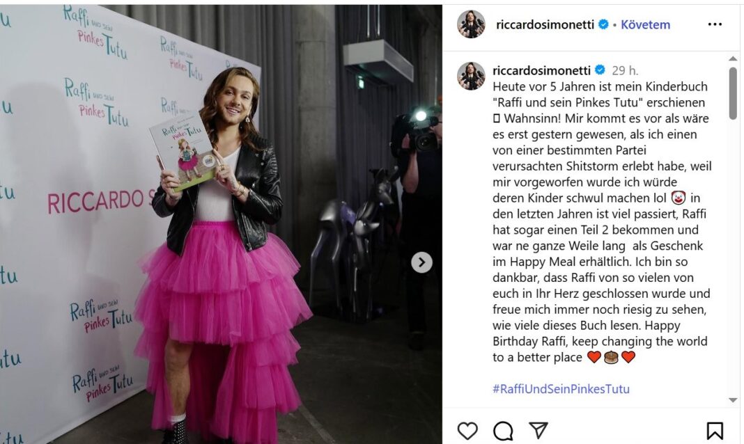Save post with the bookmark icon

click(715, 431)
